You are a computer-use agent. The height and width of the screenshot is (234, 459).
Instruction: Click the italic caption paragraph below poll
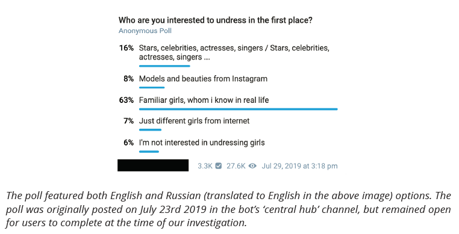point(228,209)
